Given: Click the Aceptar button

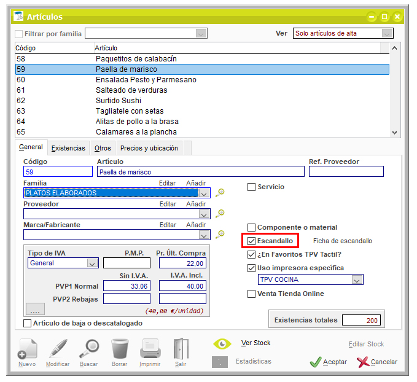Looking at the screenshot, I should point(329,362).
